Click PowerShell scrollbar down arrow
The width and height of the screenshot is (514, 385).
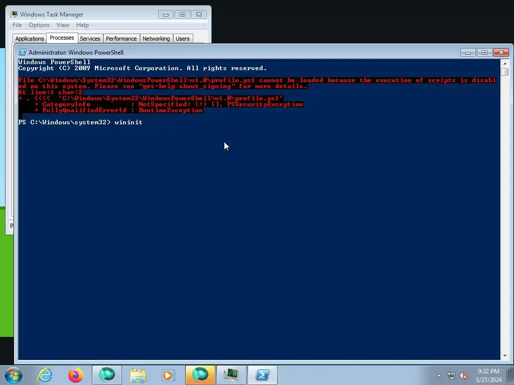(x=505, y=355)
